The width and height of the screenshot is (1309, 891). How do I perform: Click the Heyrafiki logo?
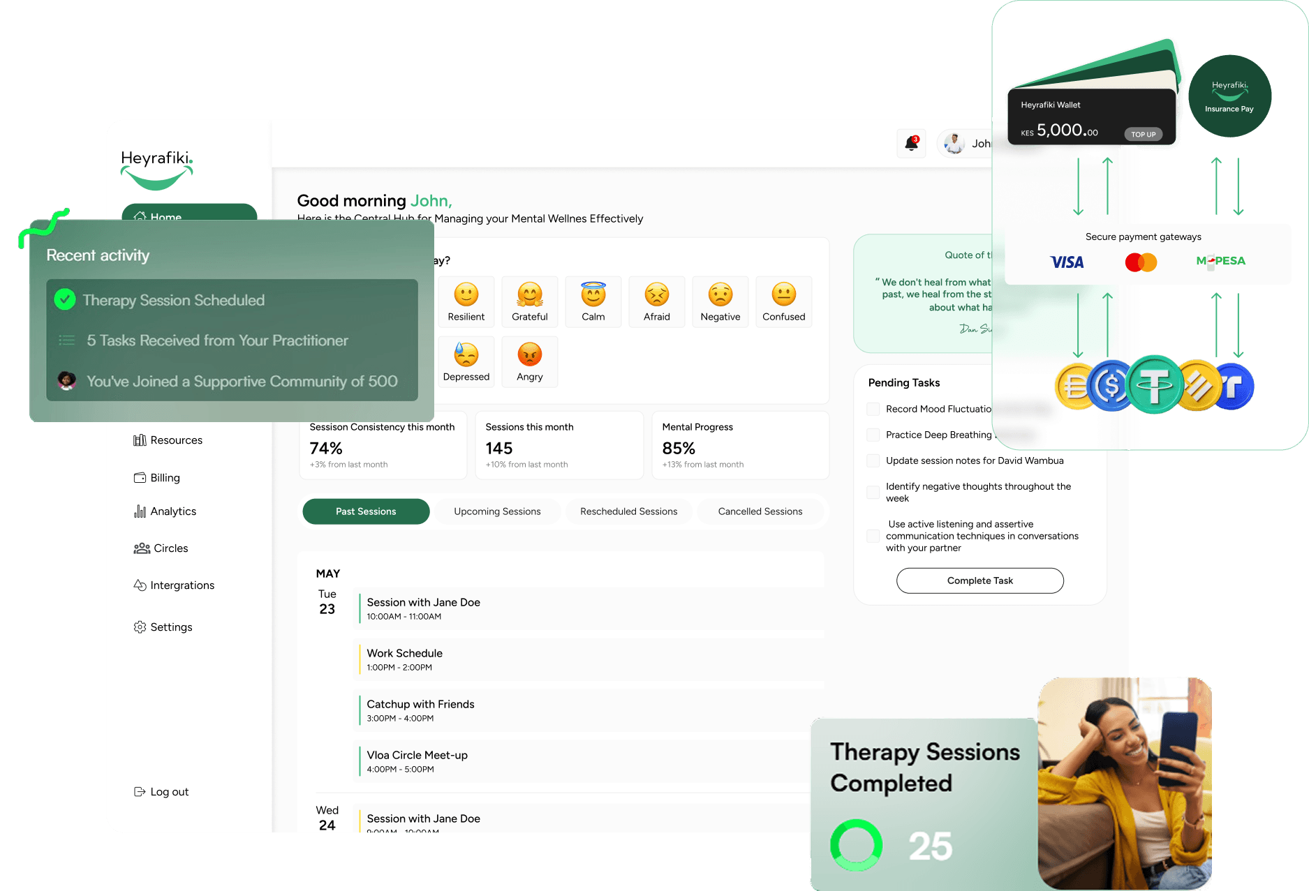click(x=157, y=170)
